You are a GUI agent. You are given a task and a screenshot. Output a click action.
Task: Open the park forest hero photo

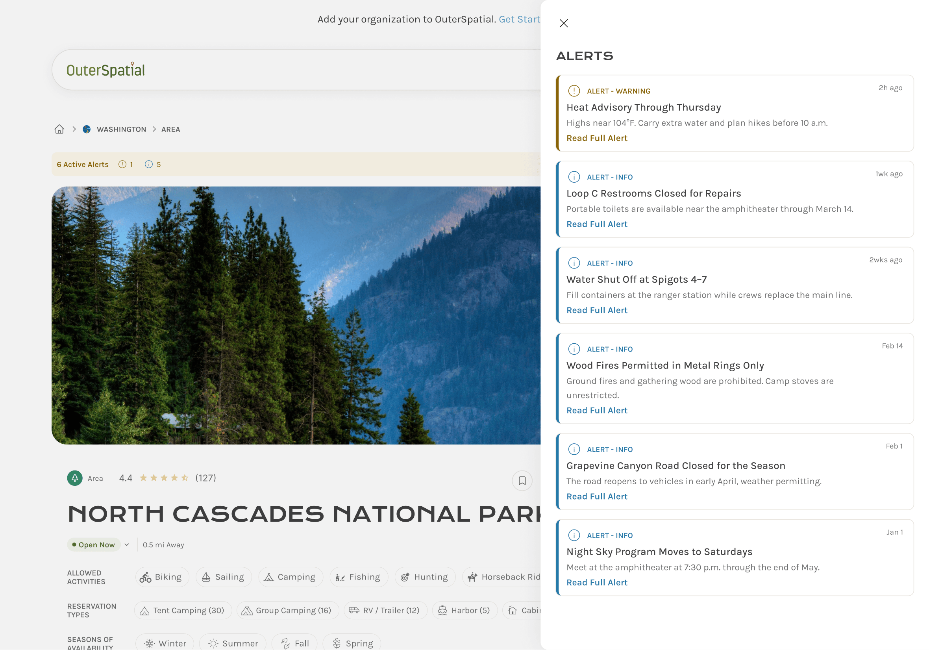[x=296, y=315]
